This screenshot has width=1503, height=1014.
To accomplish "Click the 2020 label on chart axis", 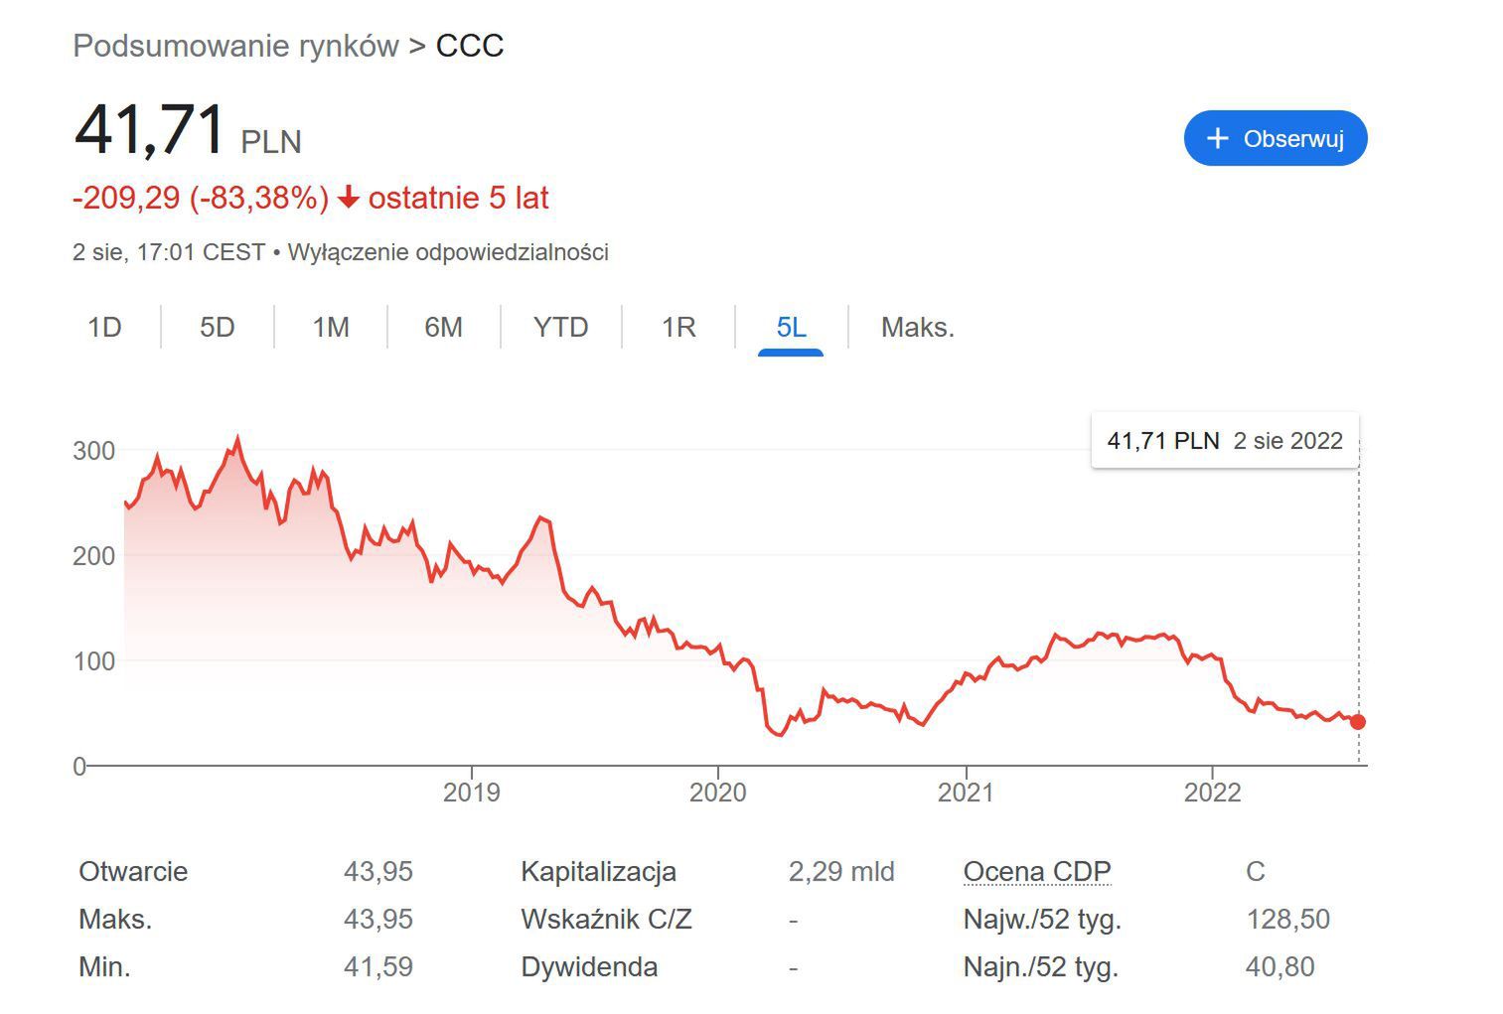I will pyautogui.click(x=717, y=792).
